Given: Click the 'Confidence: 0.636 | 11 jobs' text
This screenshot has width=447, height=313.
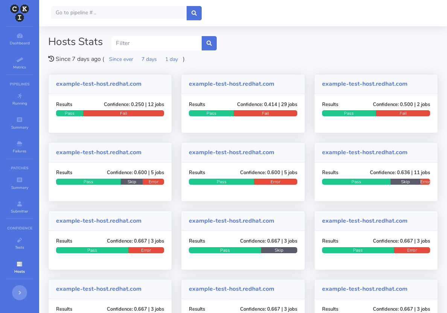Looking at the screenshot, I should tap(400, 172).
